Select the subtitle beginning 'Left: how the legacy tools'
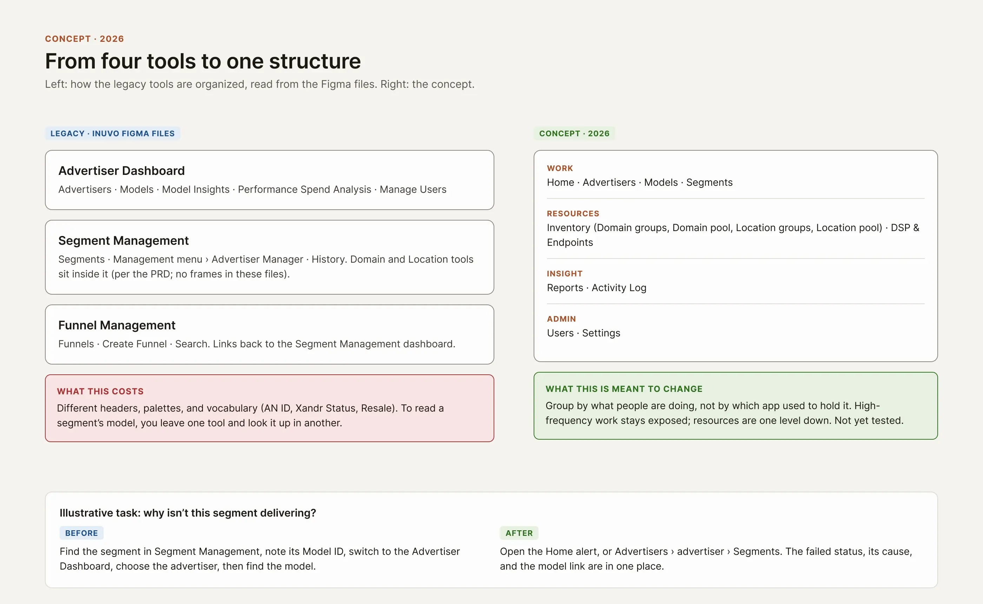The height and width of the screenshot is (604, 983). click(x=259, y=84)
